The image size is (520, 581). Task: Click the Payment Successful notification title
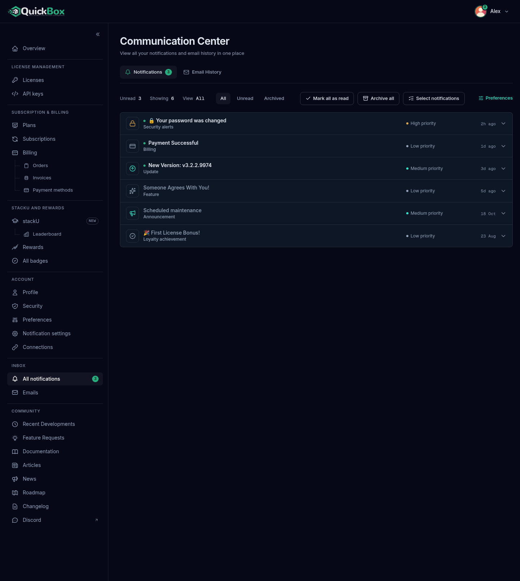[x=173, y=143]
